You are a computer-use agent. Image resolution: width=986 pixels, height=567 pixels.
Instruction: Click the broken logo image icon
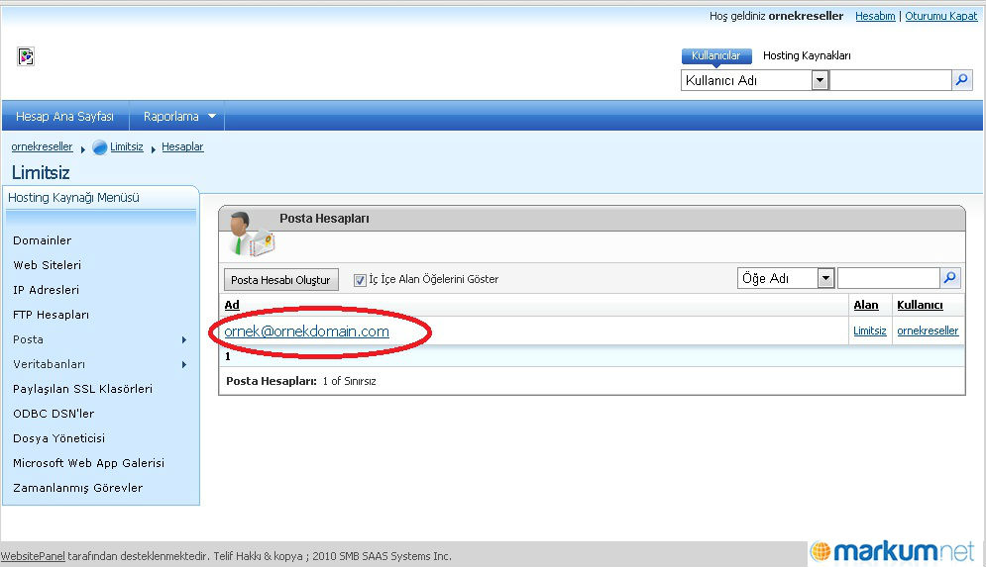(x=26, y=56)
